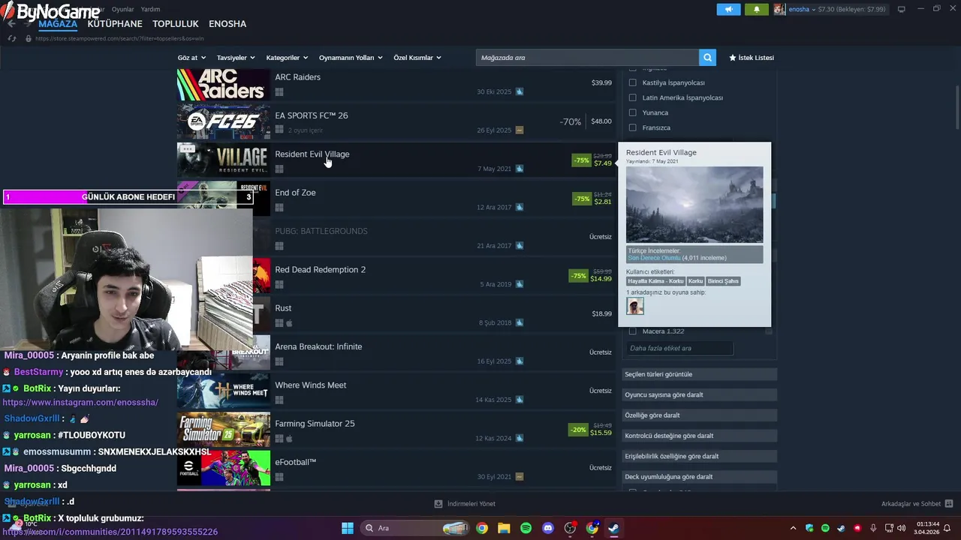Click the microphone tray icon
Image resolution: width=961 pixels, height=540 pixels.
click(873, 528)
